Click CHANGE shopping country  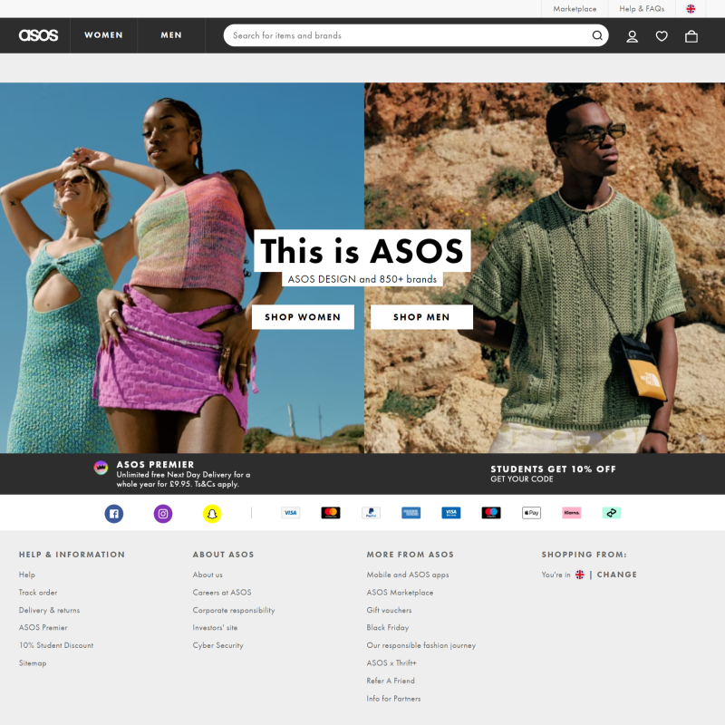tap(617, 575)
